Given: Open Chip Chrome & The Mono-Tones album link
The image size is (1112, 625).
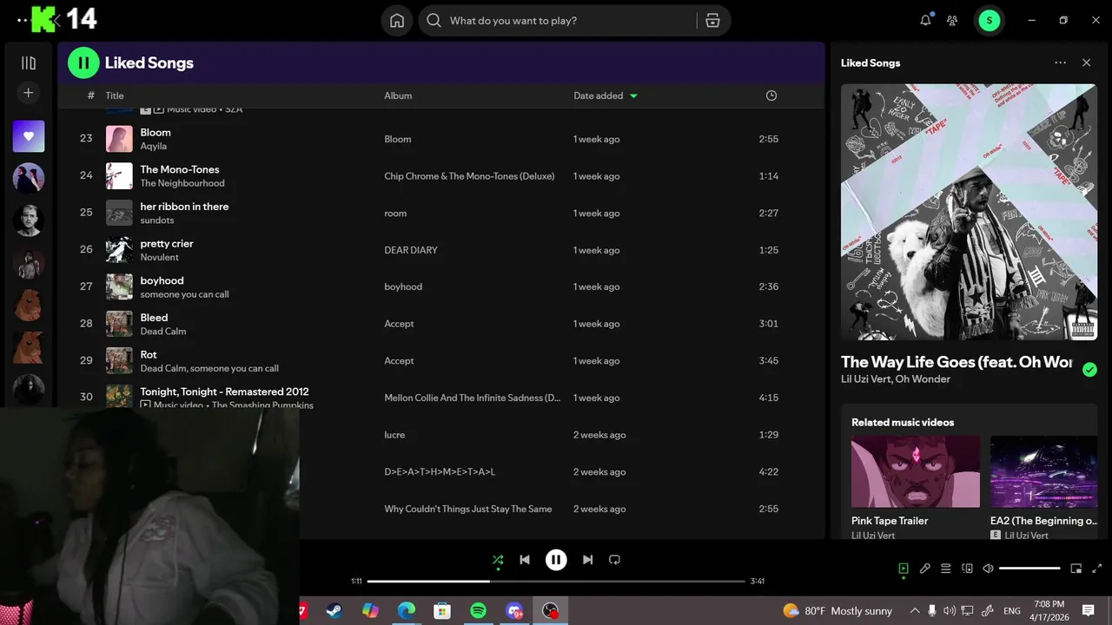Looking at the screenshot, I should click(469, 176).
